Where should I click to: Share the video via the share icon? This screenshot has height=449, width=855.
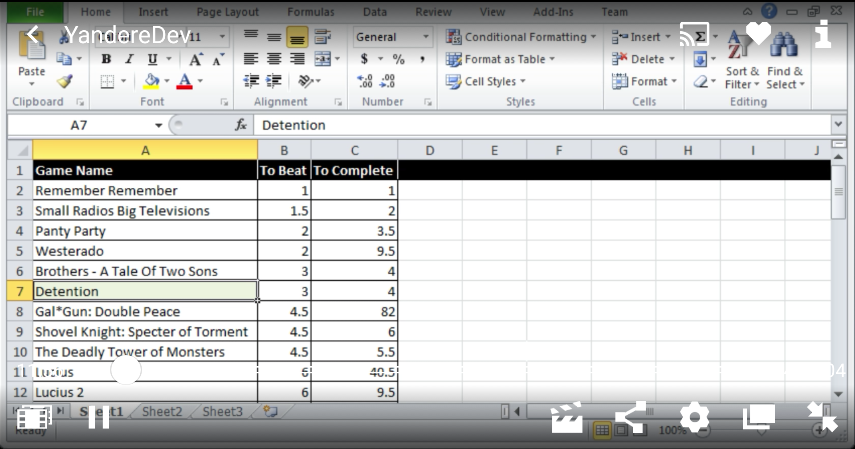630,417
